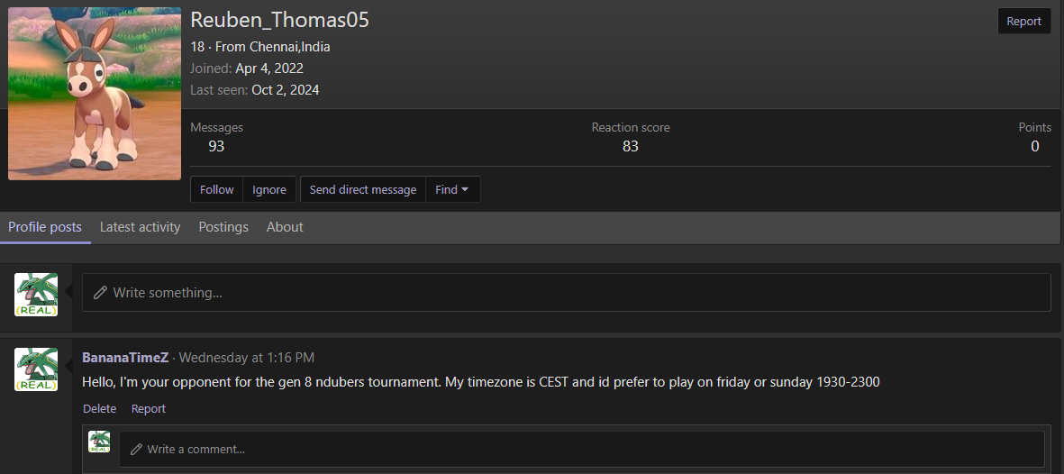This screenshot has width=1064, height=474.
Task: Click BananaTimeZ's avatar next to the post
Action: pos(36,369)
